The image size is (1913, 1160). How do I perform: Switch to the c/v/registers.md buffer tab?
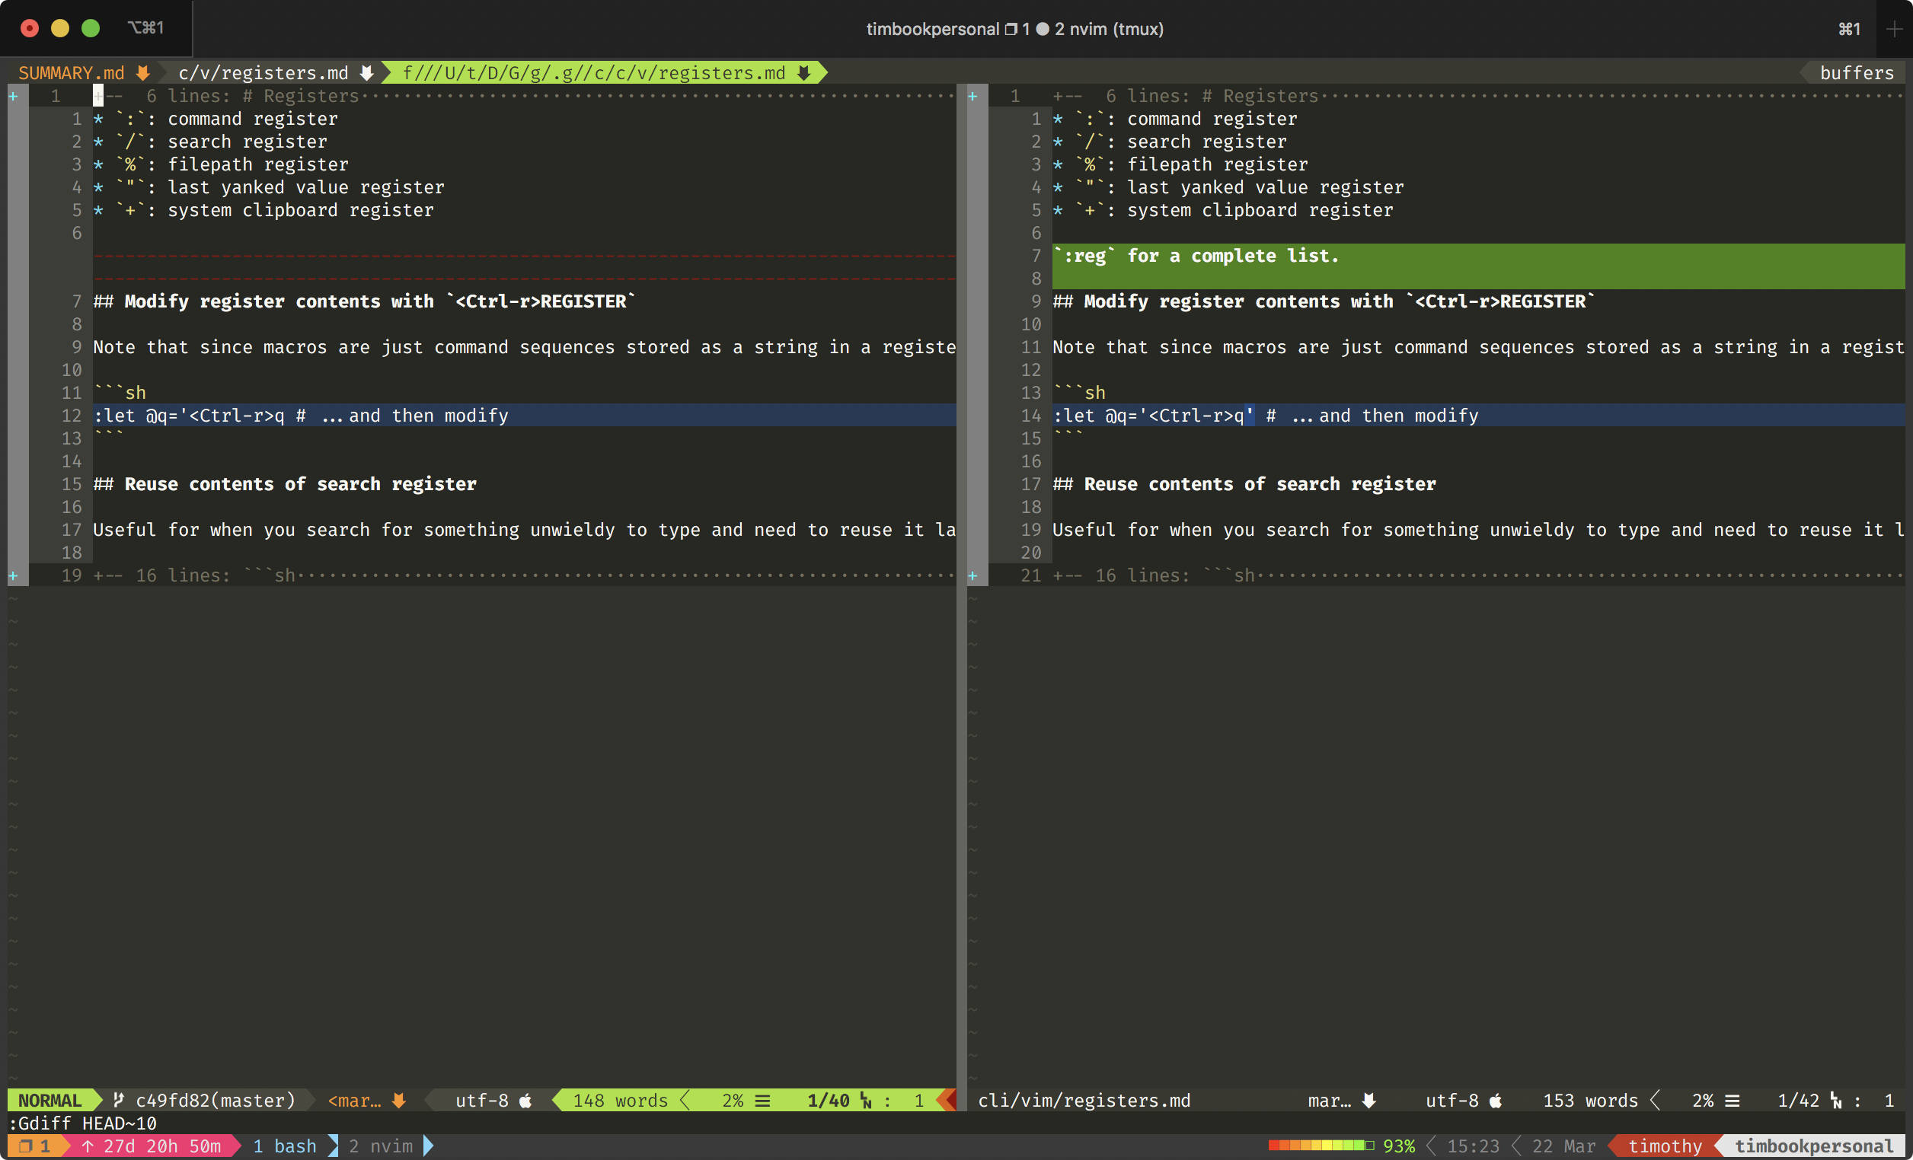(263, 73)
